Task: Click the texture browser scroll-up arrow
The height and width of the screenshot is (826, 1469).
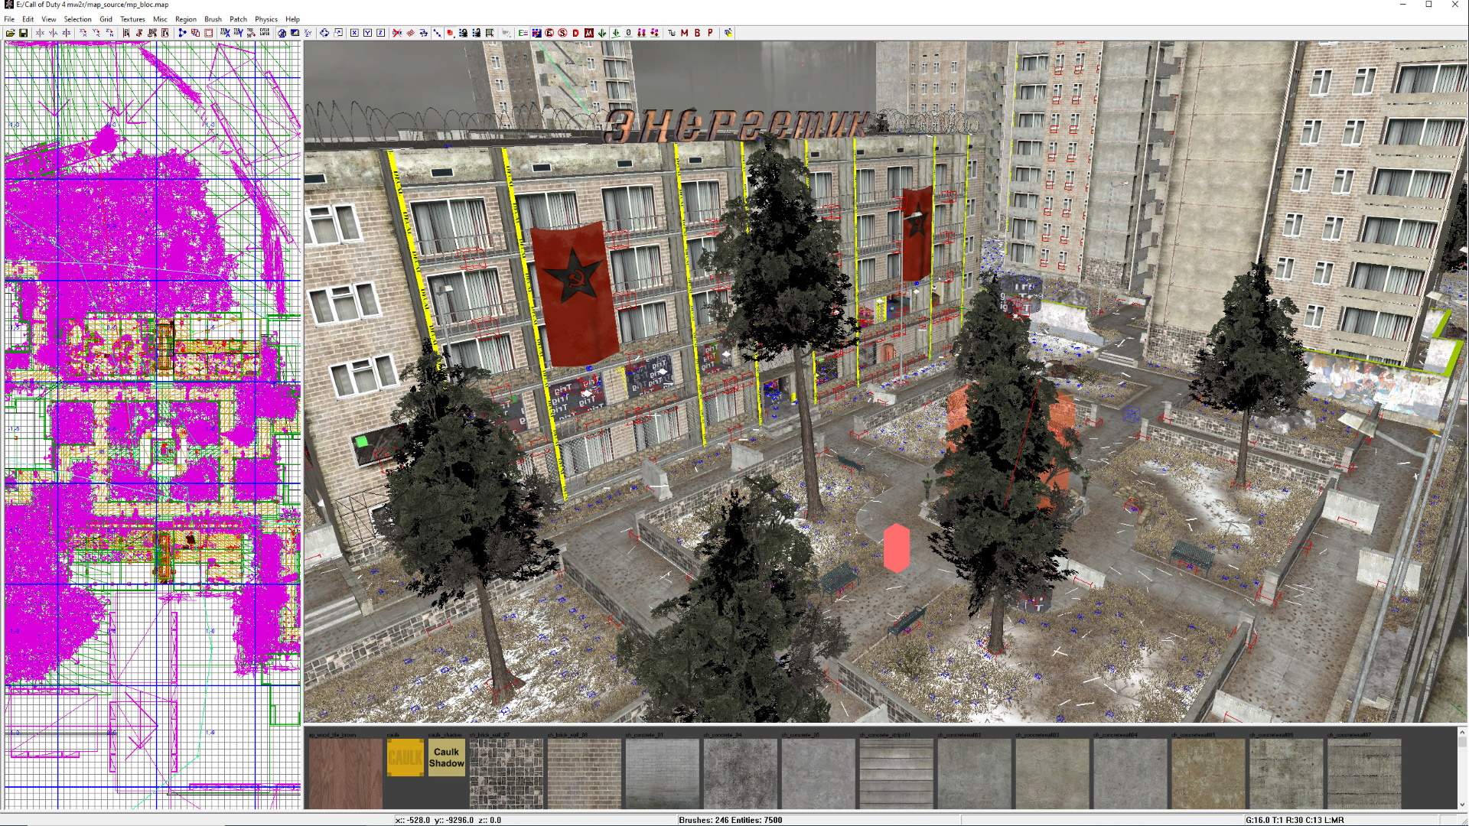Action: [x=1462, y=732]
